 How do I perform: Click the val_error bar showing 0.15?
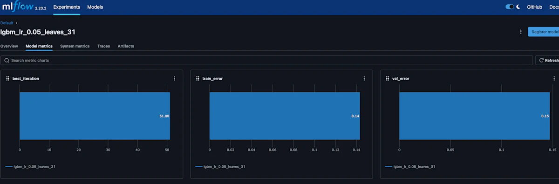click(x=475, y=116)
